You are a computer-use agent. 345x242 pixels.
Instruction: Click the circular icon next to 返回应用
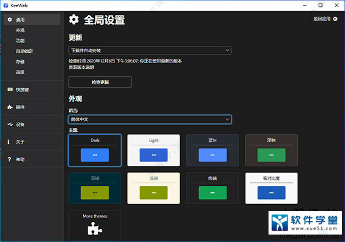pyautogui.click(x=335, y=19)
